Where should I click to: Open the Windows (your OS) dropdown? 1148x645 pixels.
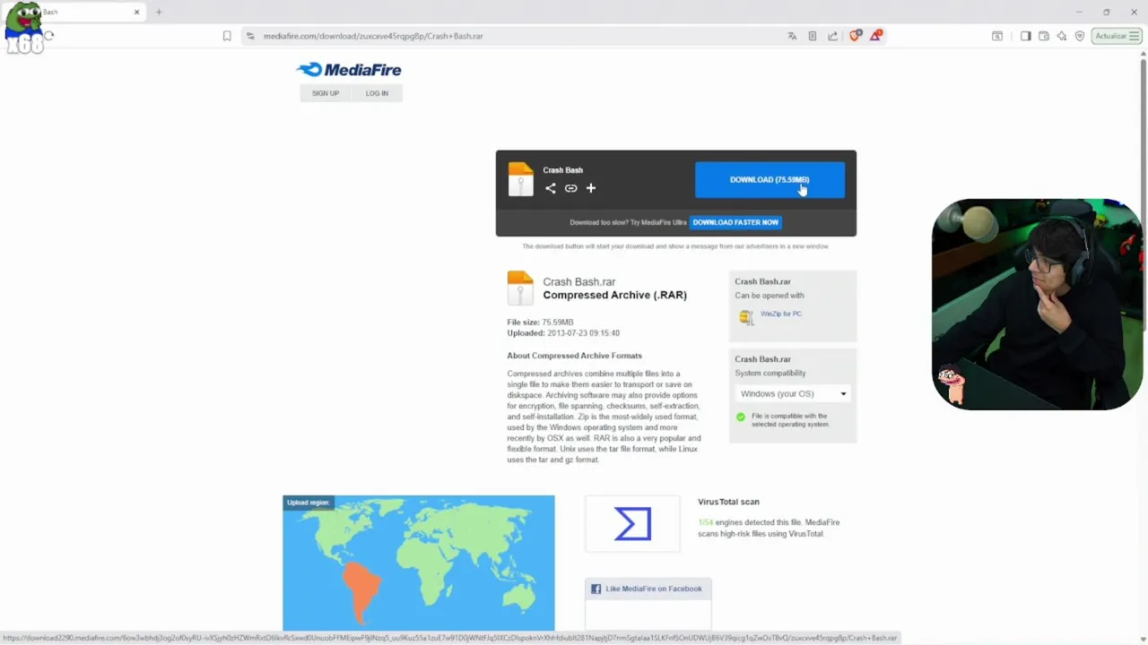(x=793, y=393)
